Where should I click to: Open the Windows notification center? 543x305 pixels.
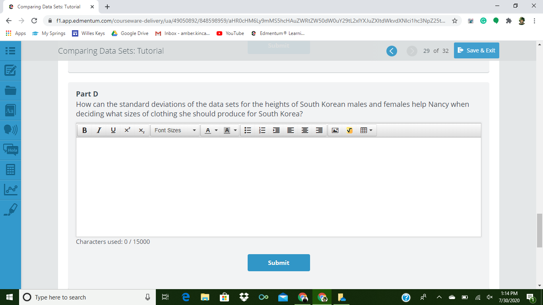pyautogui.click(x=531, y=297)
